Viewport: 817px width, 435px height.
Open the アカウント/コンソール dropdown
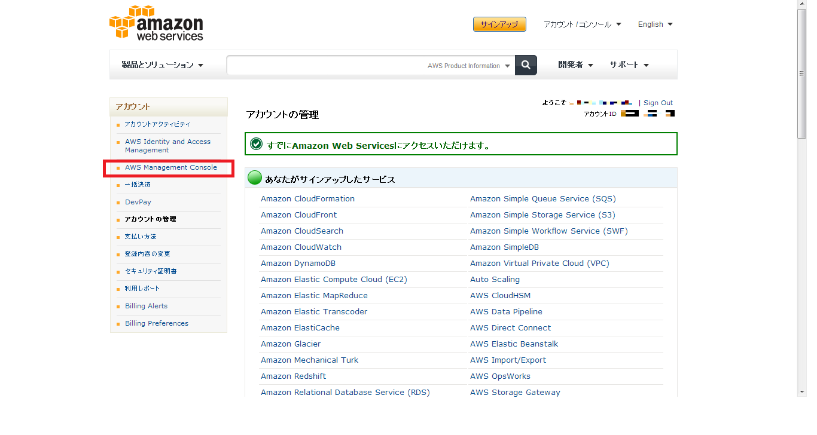click(x=583, y=24)
